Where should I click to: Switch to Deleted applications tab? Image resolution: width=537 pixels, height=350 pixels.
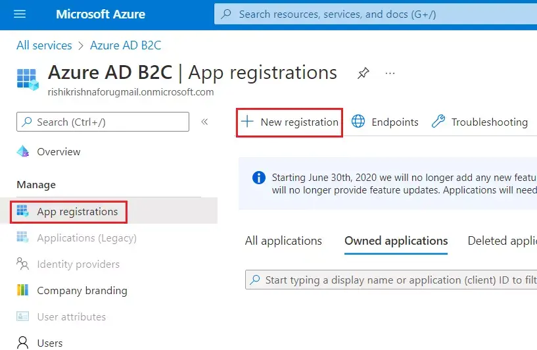(x=502, y=241)
